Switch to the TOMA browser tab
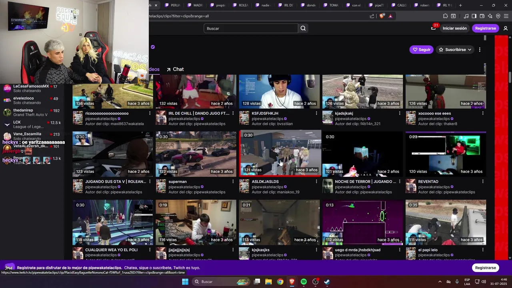This screenshot has width=512, height=288. (x=331, y=5)
